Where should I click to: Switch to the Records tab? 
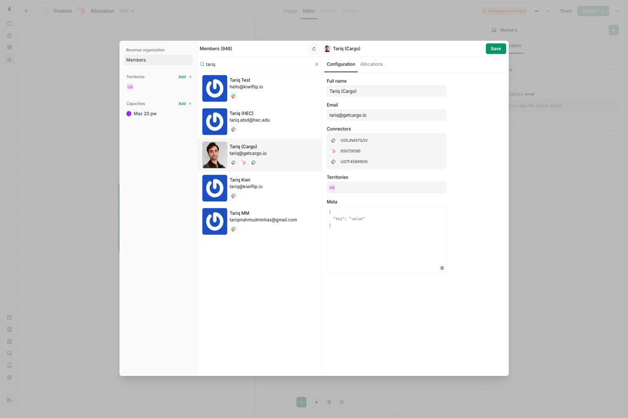328,11
